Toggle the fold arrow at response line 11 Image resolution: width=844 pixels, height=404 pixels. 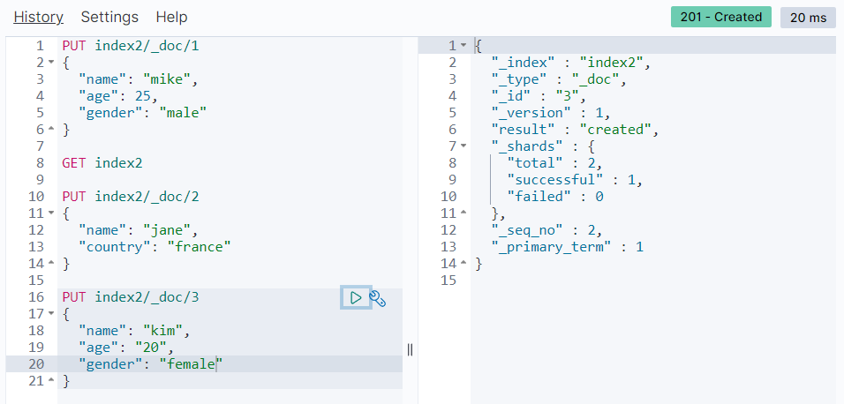click(464, 213)
